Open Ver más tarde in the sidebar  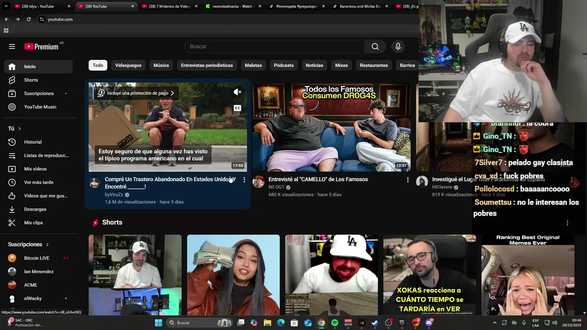click(39, 182)
